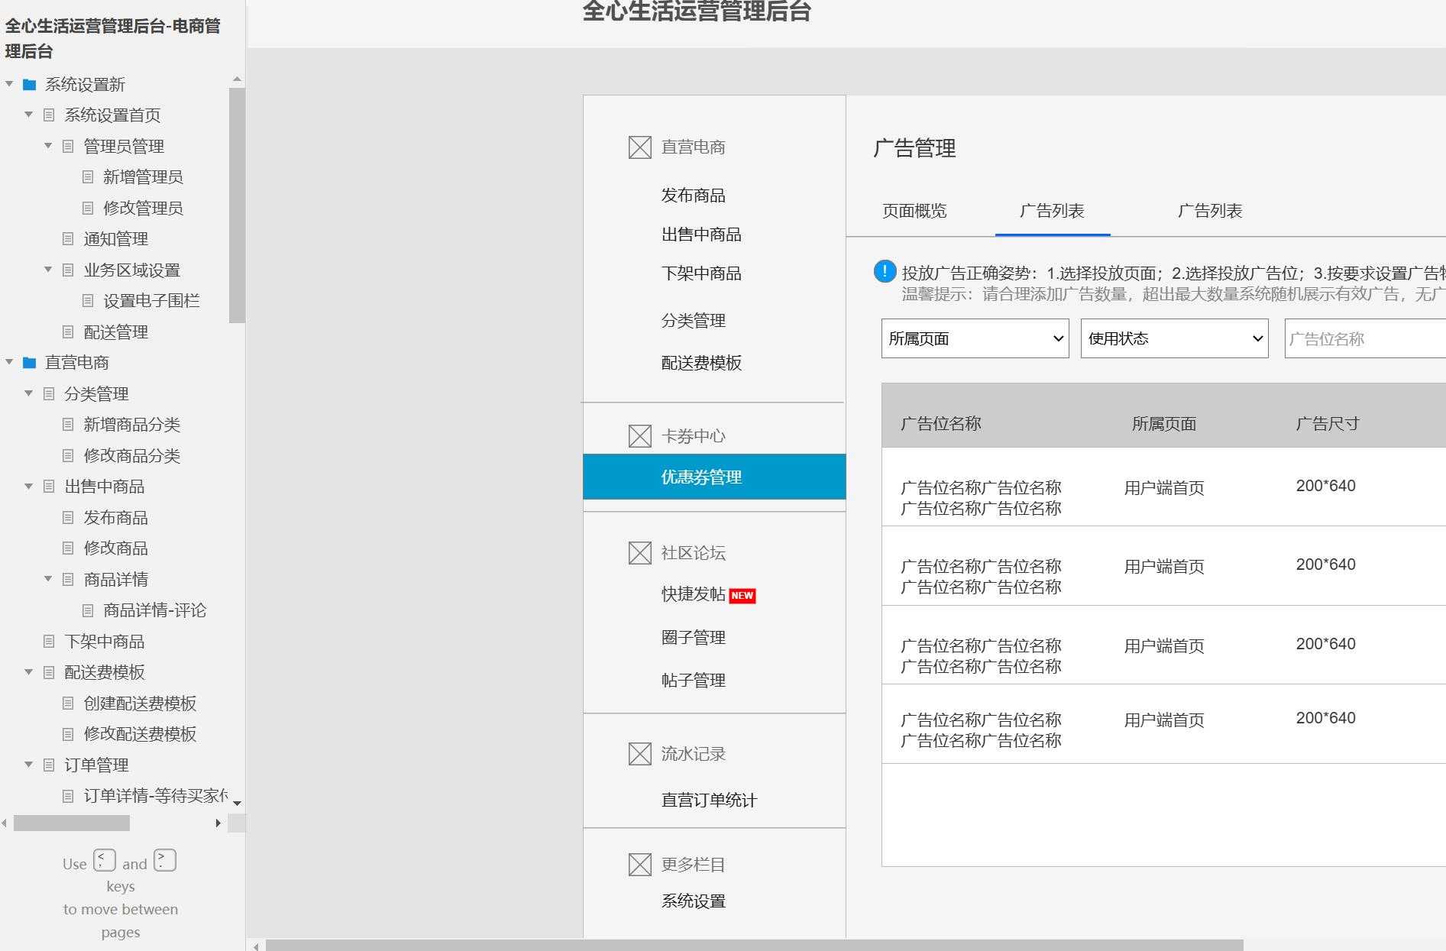Expand the 商品详情 tree item
This screenshot has height=951, width=1446.
coord(47,579)
